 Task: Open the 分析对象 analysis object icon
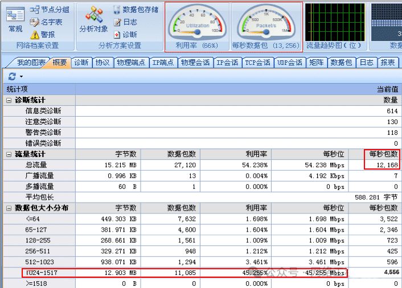click(x=93, y=19)
